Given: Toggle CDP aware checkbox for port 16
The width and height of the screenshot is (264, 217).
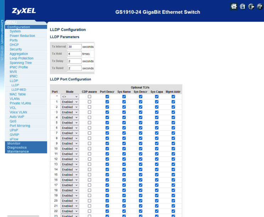Looking at the screenshot, I should pos(90,180).
